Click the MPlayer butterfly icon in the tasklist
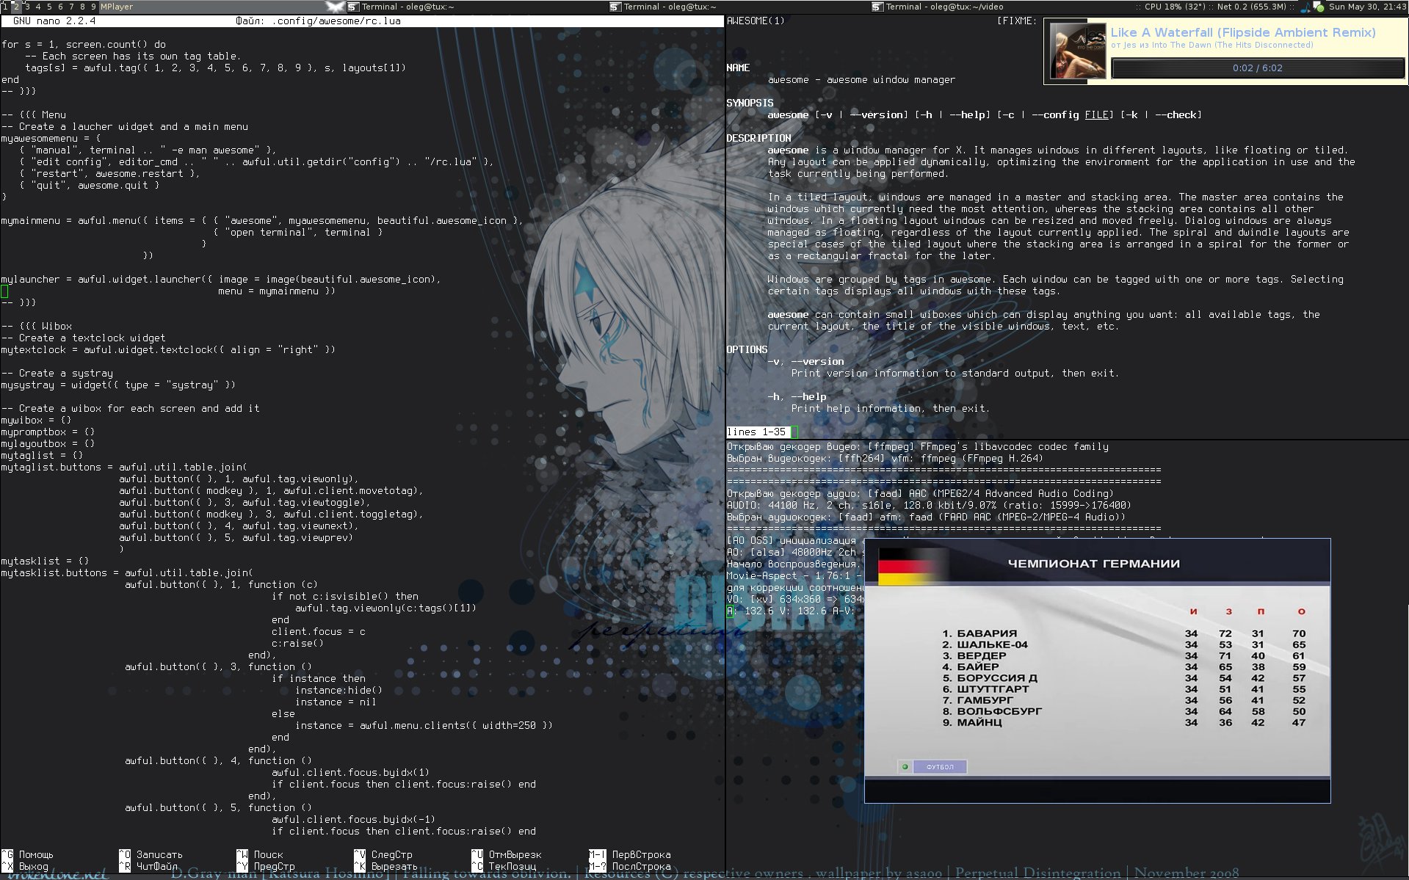 [x=336, y=7]
